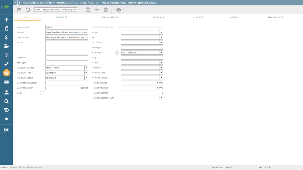Click the Target Duration field
The width and height of the screenshot is (303, 170).
pyautogui.click(x=142, y=93)
